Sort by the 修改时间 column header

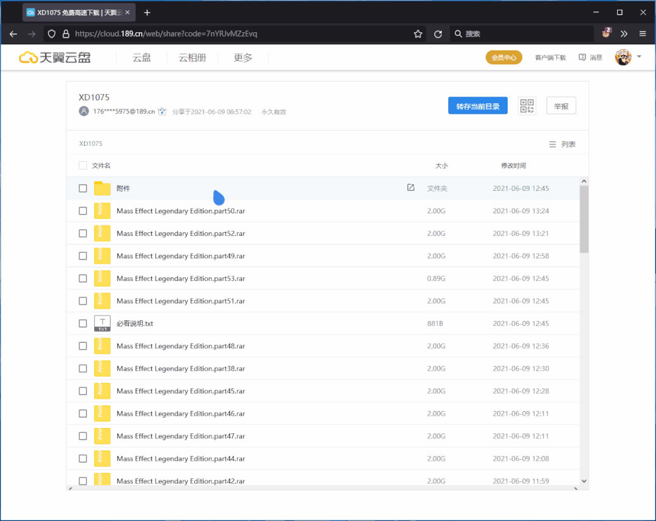(514, 165)
